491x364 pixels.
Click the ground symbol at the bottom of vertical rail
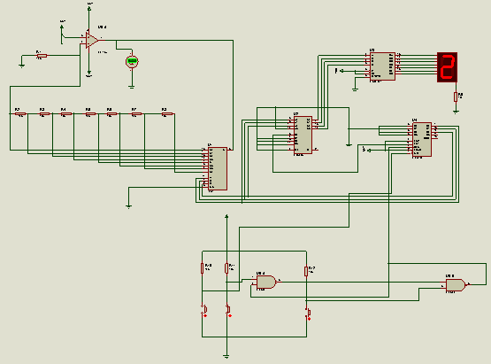point(226,356)
